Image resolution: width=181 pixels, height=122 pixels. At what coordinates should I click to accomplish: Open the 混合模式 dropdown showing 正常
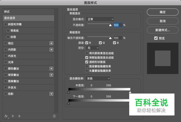coord(100,19)
